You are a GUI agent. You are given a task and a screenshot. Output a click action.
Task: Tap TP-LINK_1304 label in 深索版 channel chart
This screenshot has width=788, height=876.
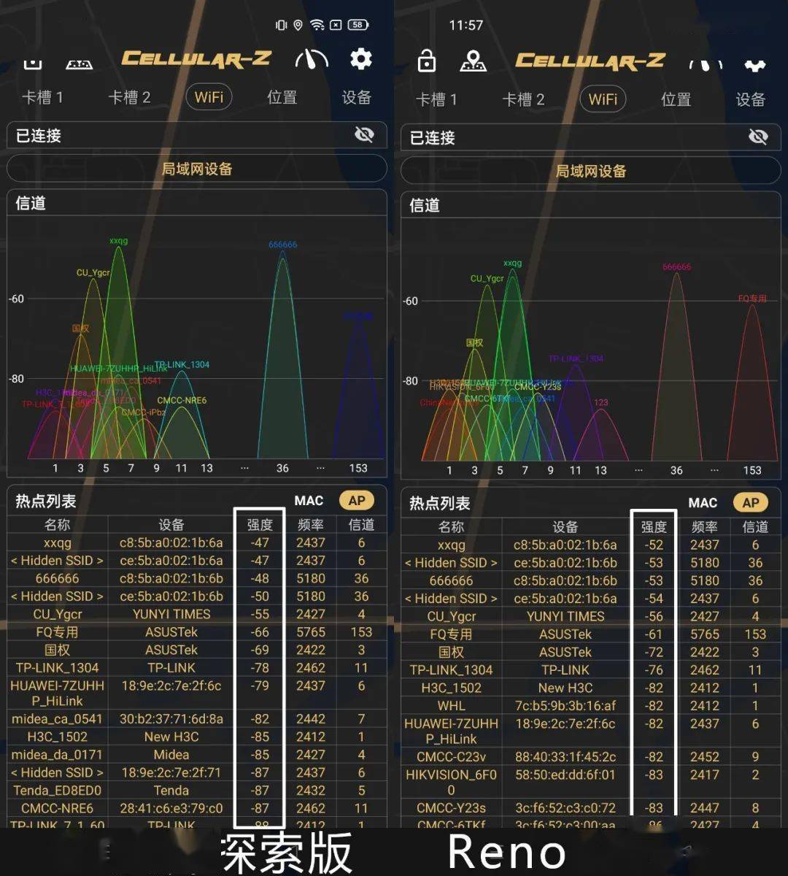(x=182, y=365)
